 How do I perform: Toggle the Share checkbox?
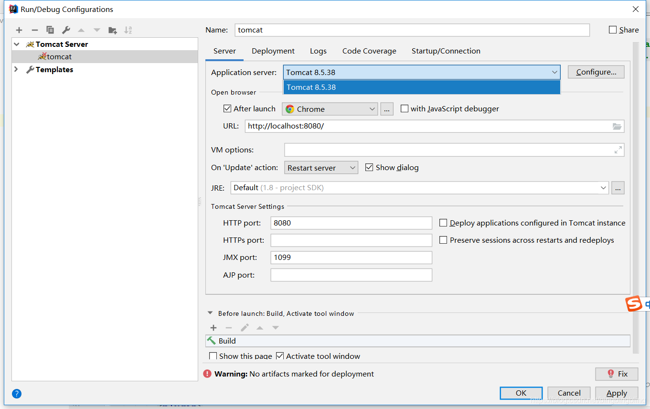[x=613, y=30]
